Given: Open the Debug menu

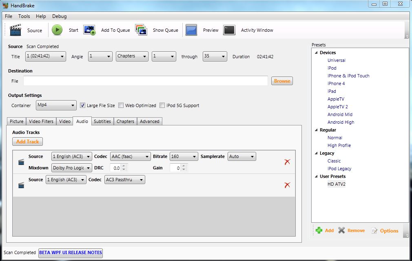Looking at the screenshot, I should (60, 16).
